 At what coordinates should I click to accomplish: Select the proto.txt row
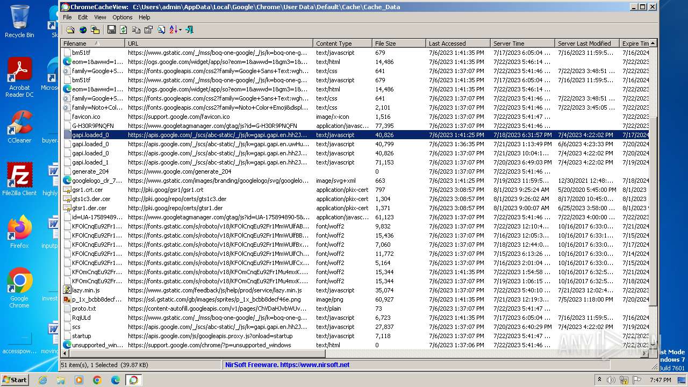(355, 309)
